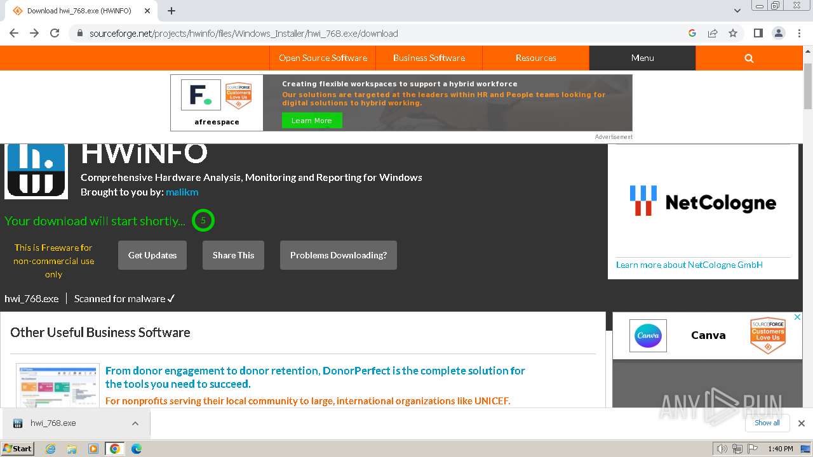
Task: Click the download countdown circle
Action: 203,220
